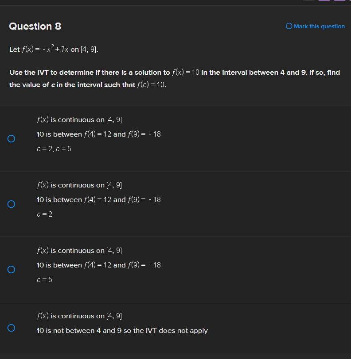Click the answer text c = 2
Viewport: 351px width, 359px height.
click(x=45, y=214)
